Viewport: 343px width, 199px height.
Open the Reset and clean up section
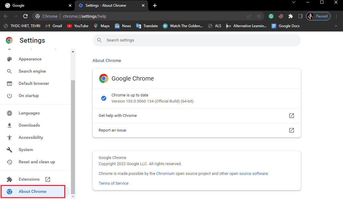pos(37,162)
